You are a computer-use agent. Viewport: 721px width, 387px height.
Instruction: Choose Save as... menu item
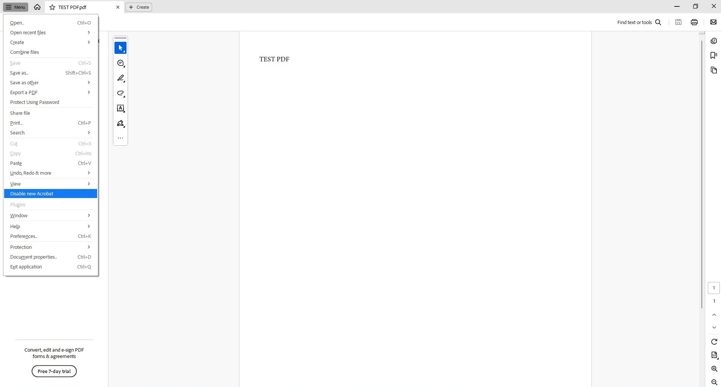click(x=50, y=73)
